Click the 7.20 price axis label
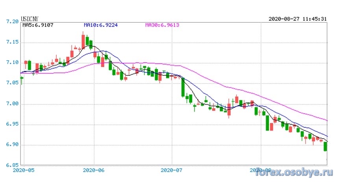 point(12,22)
